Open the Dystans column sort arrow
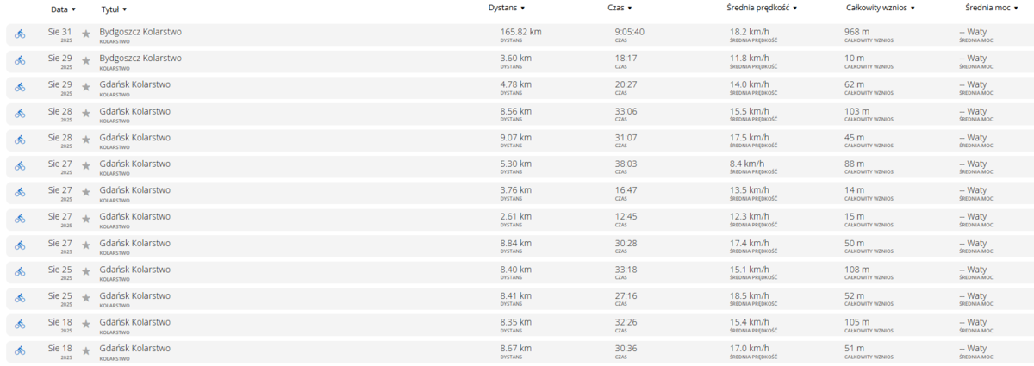This screenshot has height=366, width=1034. coord(522,9)
